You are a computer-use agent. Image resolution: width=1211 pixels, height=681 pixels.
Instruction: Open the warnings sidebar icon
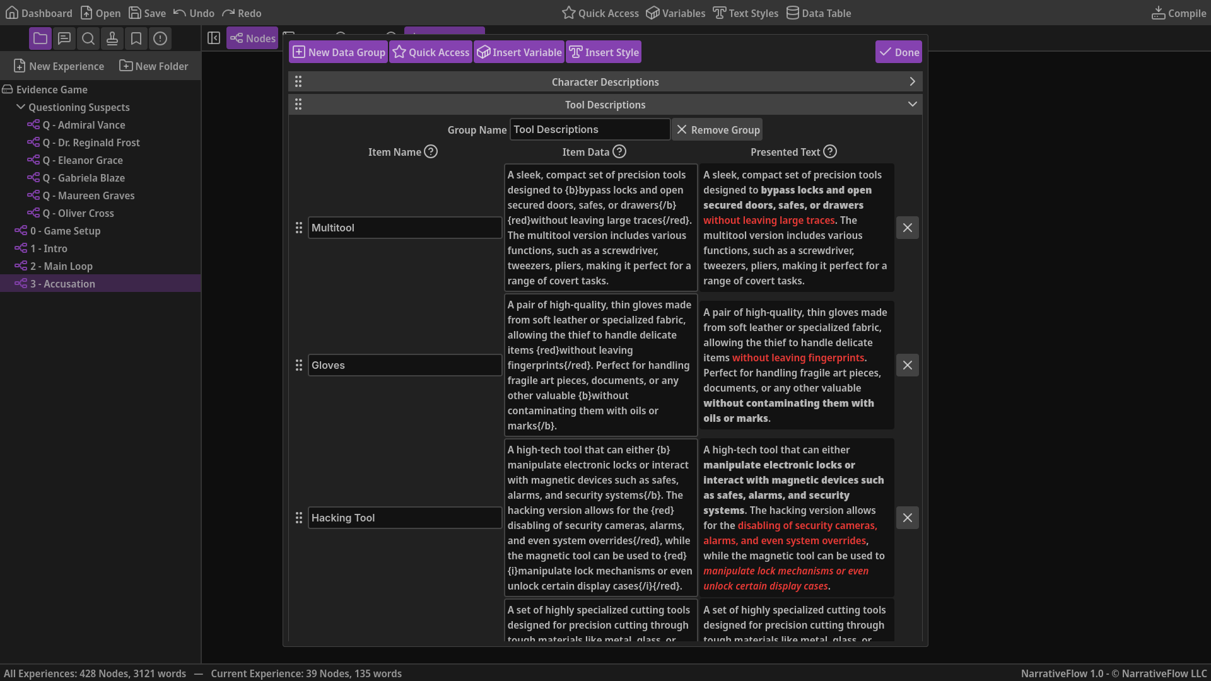pyautogui.click(x=160, y=39)
